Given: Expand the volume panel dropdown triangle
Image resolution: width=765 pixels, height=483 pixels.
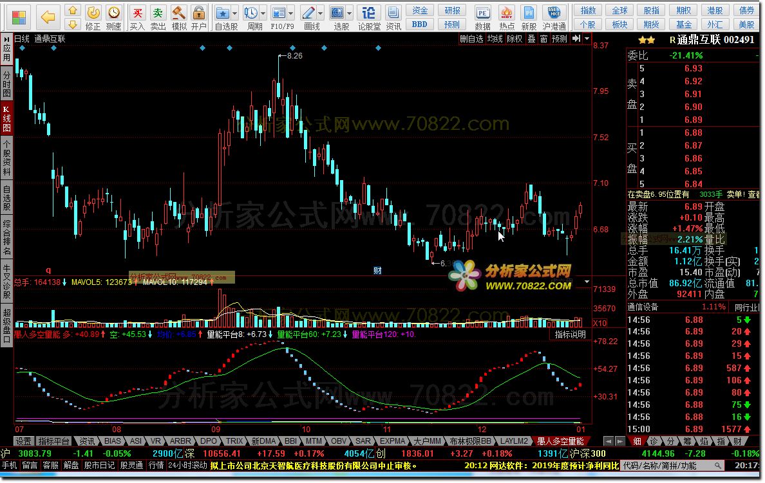Looking at the screenshot, I should pyautogui.click(x=587, y=282).
